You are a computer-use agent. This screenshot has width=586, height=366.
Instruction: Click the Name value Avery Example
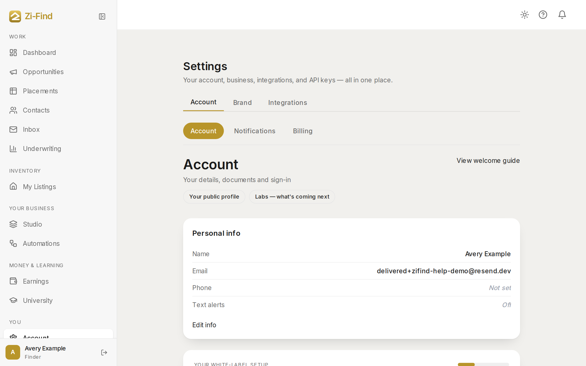488,254
